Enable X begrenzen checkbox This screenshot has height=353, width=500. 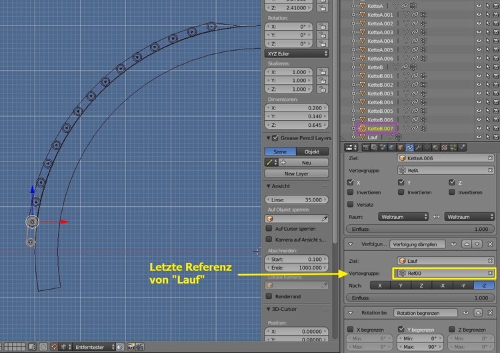351,329
